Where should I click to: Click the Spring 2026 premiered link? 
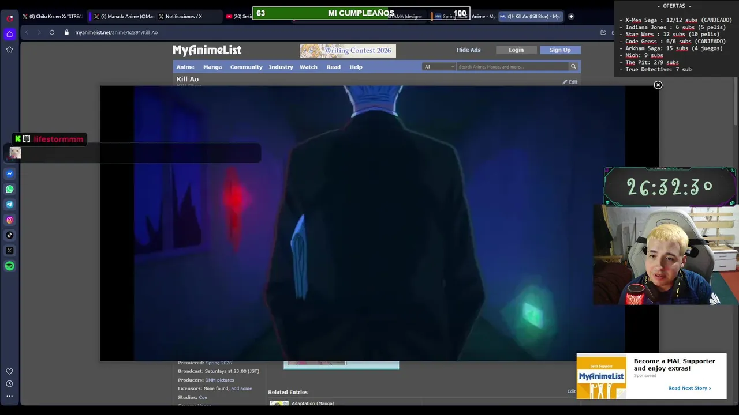point(219,363)
